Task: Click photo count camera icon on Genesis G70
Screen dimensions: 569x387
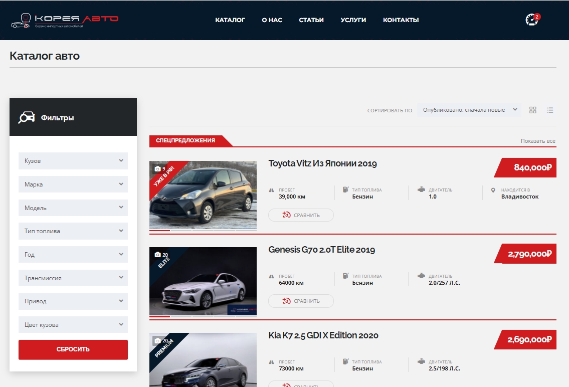Action: coord(157,255)
